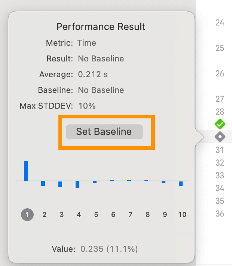Click line number 36 in the gutter

tap(220, 214)
